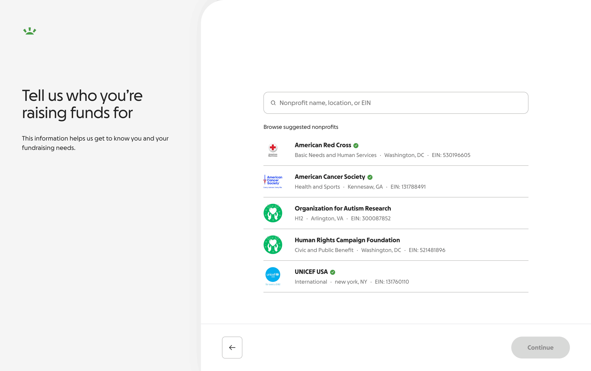Click EIN: 131788491 text
This screenshot has width=591, height=371.
408,187
